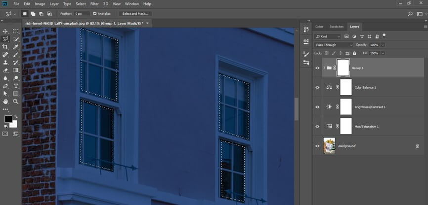Select the Clone Stamp tool

tap(5, 63)
